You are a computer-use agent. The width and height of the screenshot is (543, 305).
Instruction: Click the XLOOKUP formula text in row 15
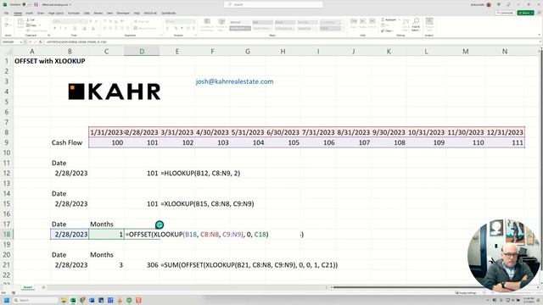pos(207,203)
